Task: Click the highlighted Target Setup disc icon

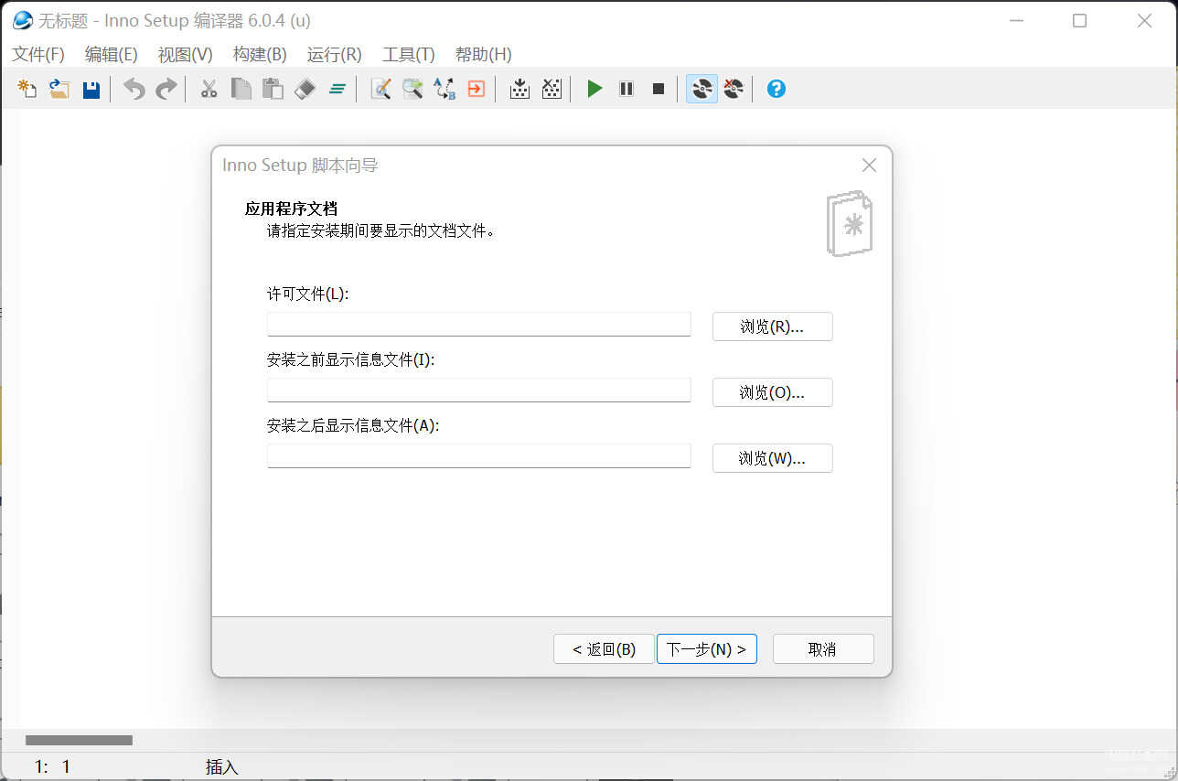Action: (701, 89)
